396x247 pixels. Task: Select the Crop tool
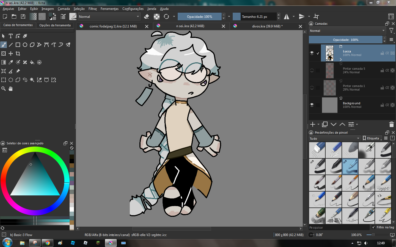pos(18,54)
